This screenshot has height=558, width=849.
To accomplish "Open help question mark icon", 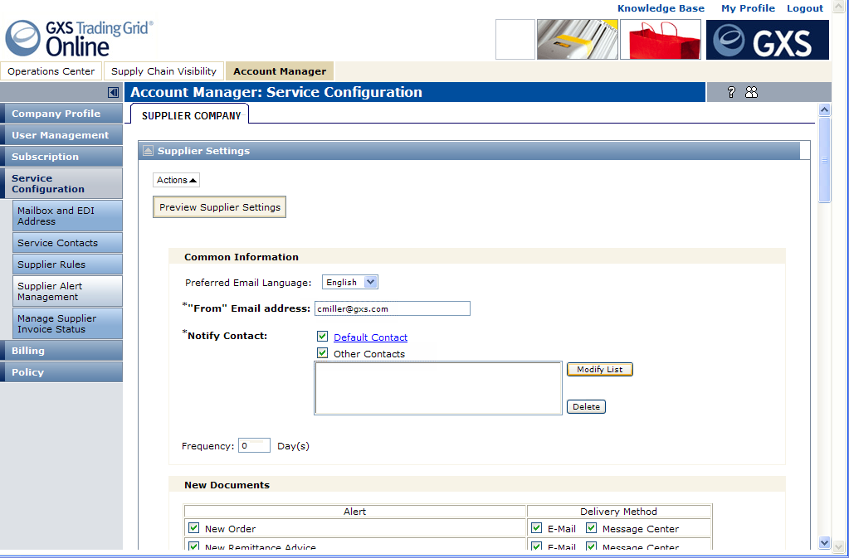I will point(731,92).
